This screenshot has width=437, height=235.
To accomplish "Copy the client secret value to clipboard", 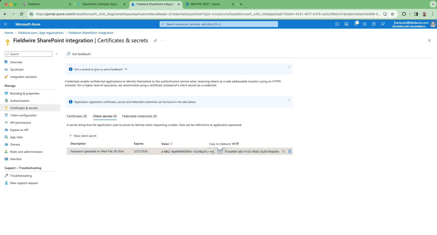I will [220, 151].
